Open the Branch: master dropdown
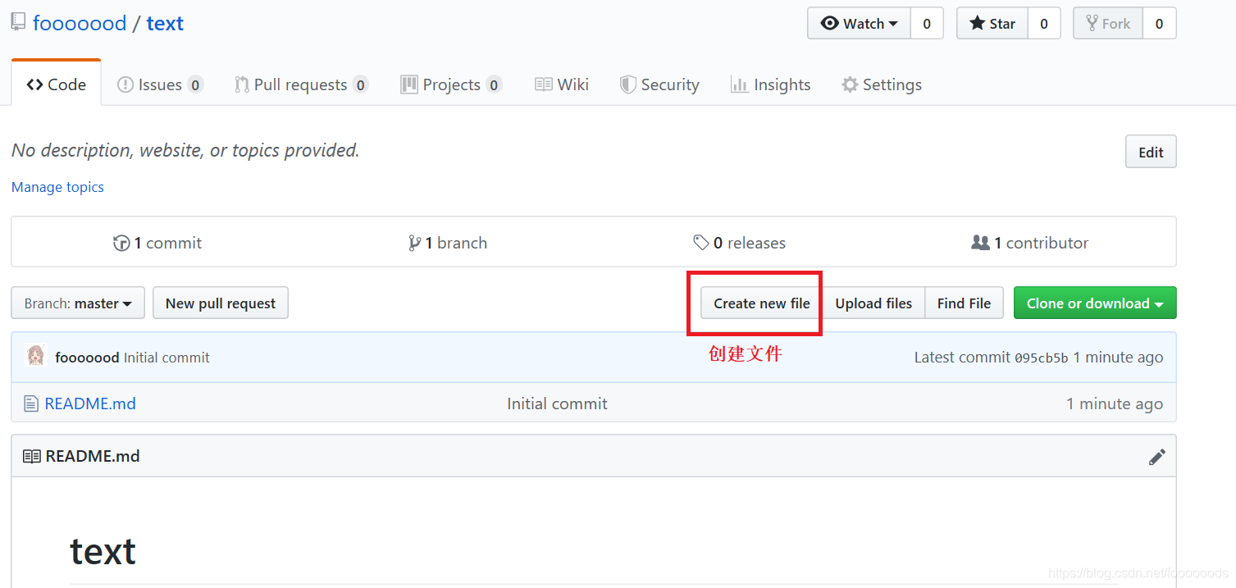This screenshot has width=1236, height=588. (x=78, y=303)
